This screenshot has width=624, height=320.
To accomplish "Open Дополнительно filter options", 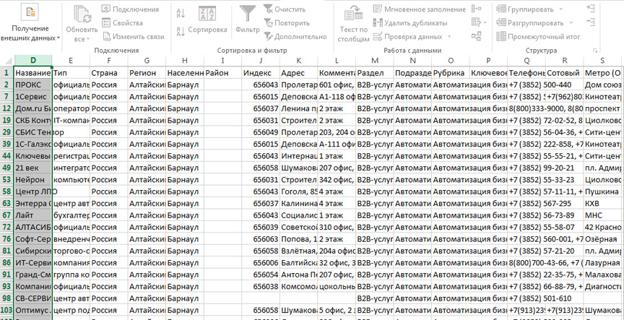I will click(295, 37).
